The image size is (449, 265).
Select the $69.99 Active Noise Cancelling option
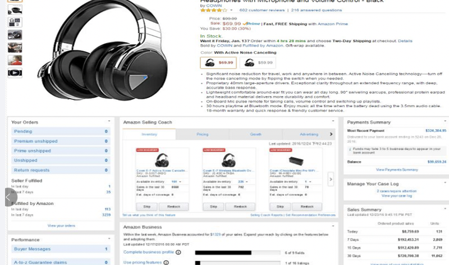click(218, 63)
